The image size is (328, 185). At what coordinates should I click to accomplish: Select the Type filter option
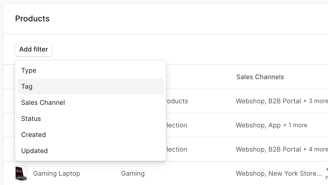(x=29, y=70)
